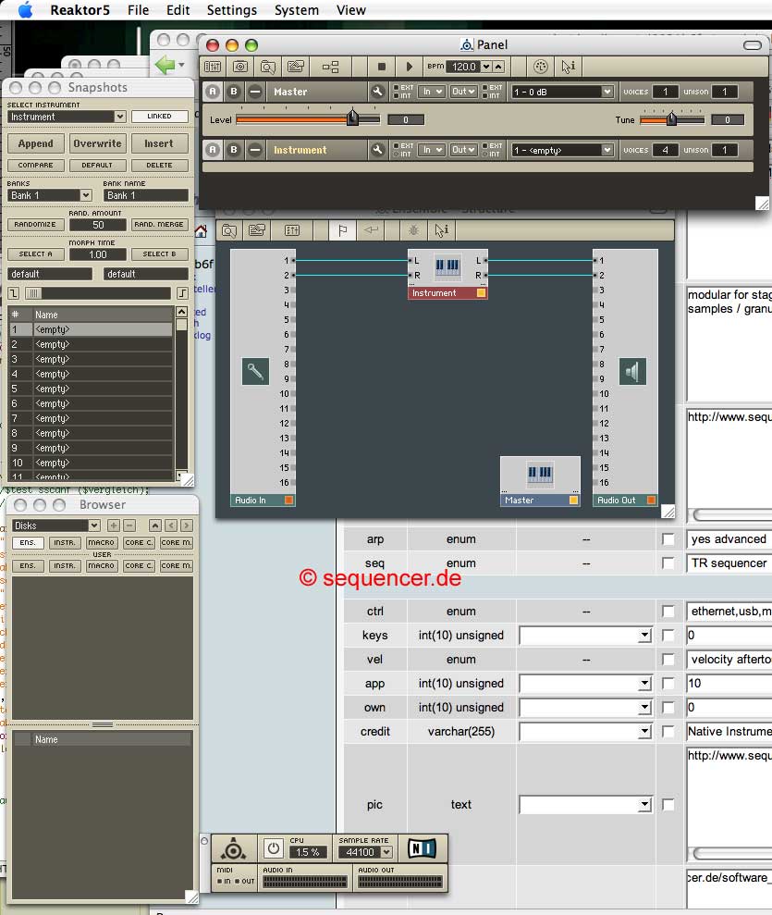The image size is (772, 915).
Task: Click the debug bug icon in Structure toolbar
Action: 413,230
